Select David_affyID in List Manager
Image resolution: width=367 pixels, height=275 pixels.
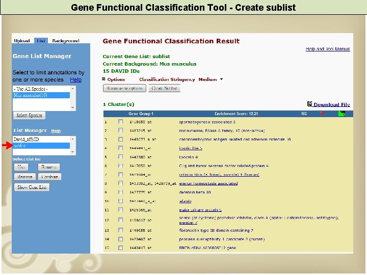pos(41,140)
